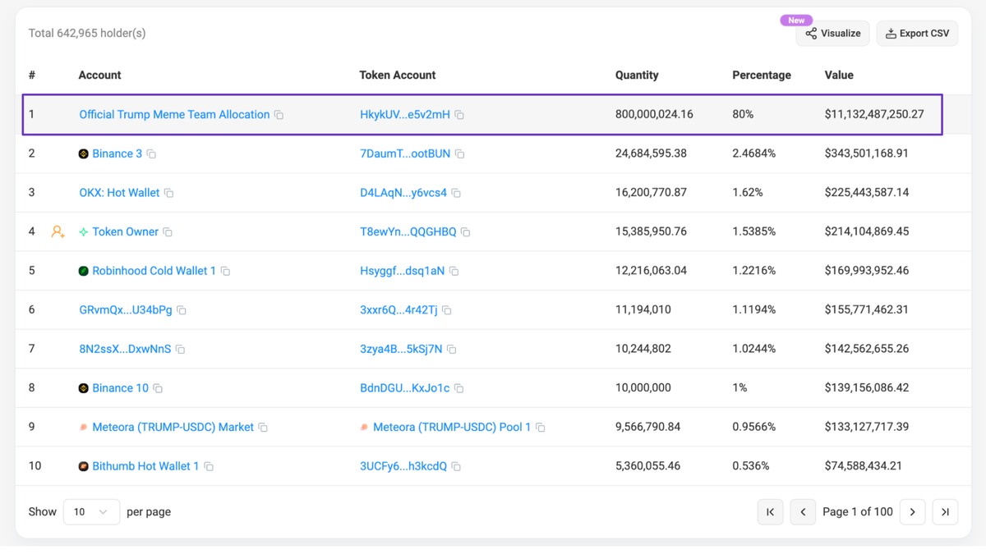Open account GRvmQx...U34bPg
This screenshot has height=554, width=986.
tap(126, 310)
